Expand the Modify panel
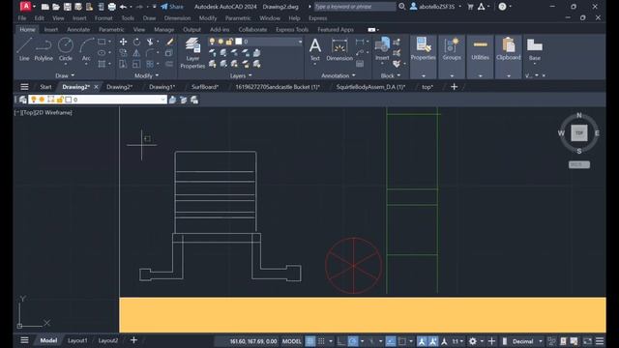The width and height of the screenshot is (619, 348). click(x=146, y=75)
